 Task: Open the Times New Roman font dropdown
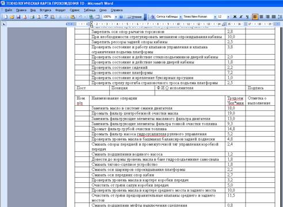pyautogui.click(x=215, y=17)
